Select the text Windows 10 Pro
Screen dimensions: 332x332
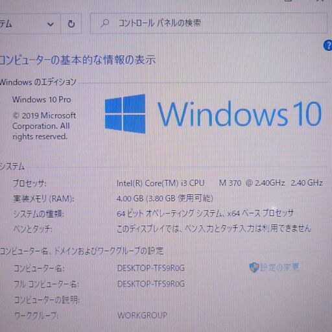(41, 100)
